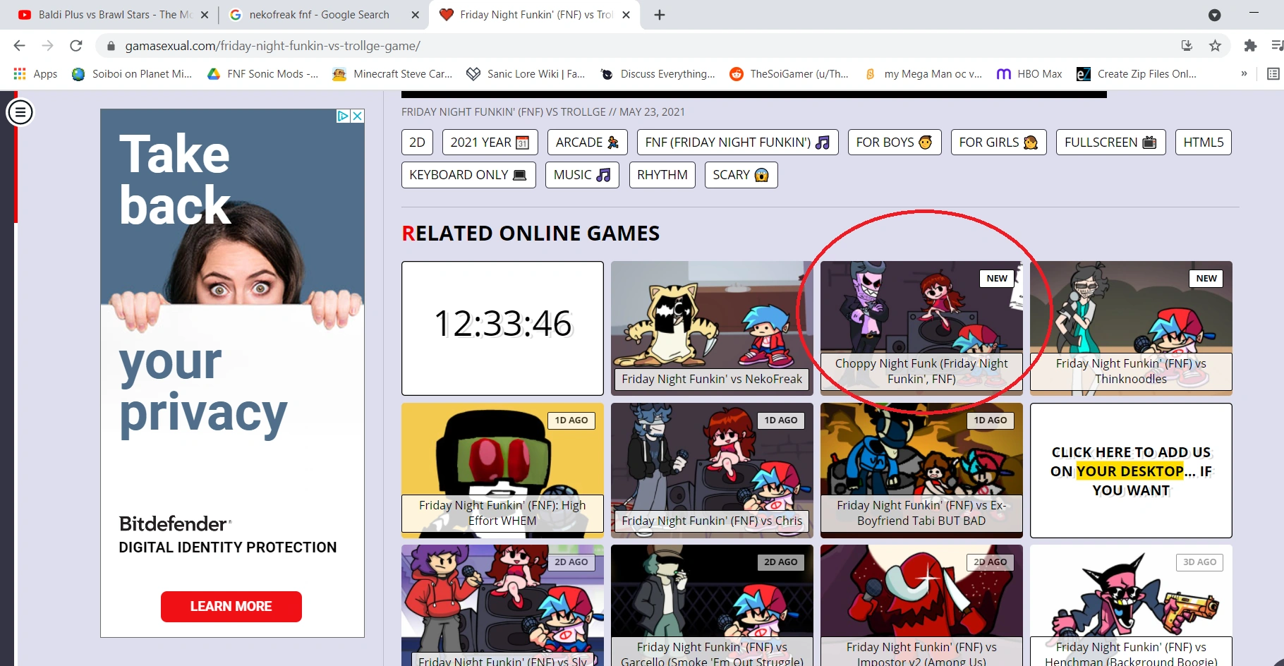The image size is (1284, 666).
Task: Open the new tab button
Action: (660, 14)
